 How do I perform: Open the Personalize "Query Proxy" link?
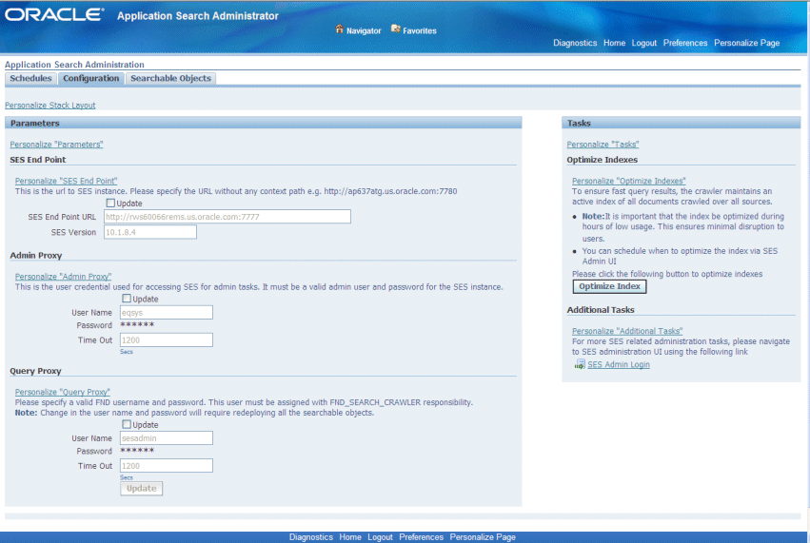tap(63, 393)
